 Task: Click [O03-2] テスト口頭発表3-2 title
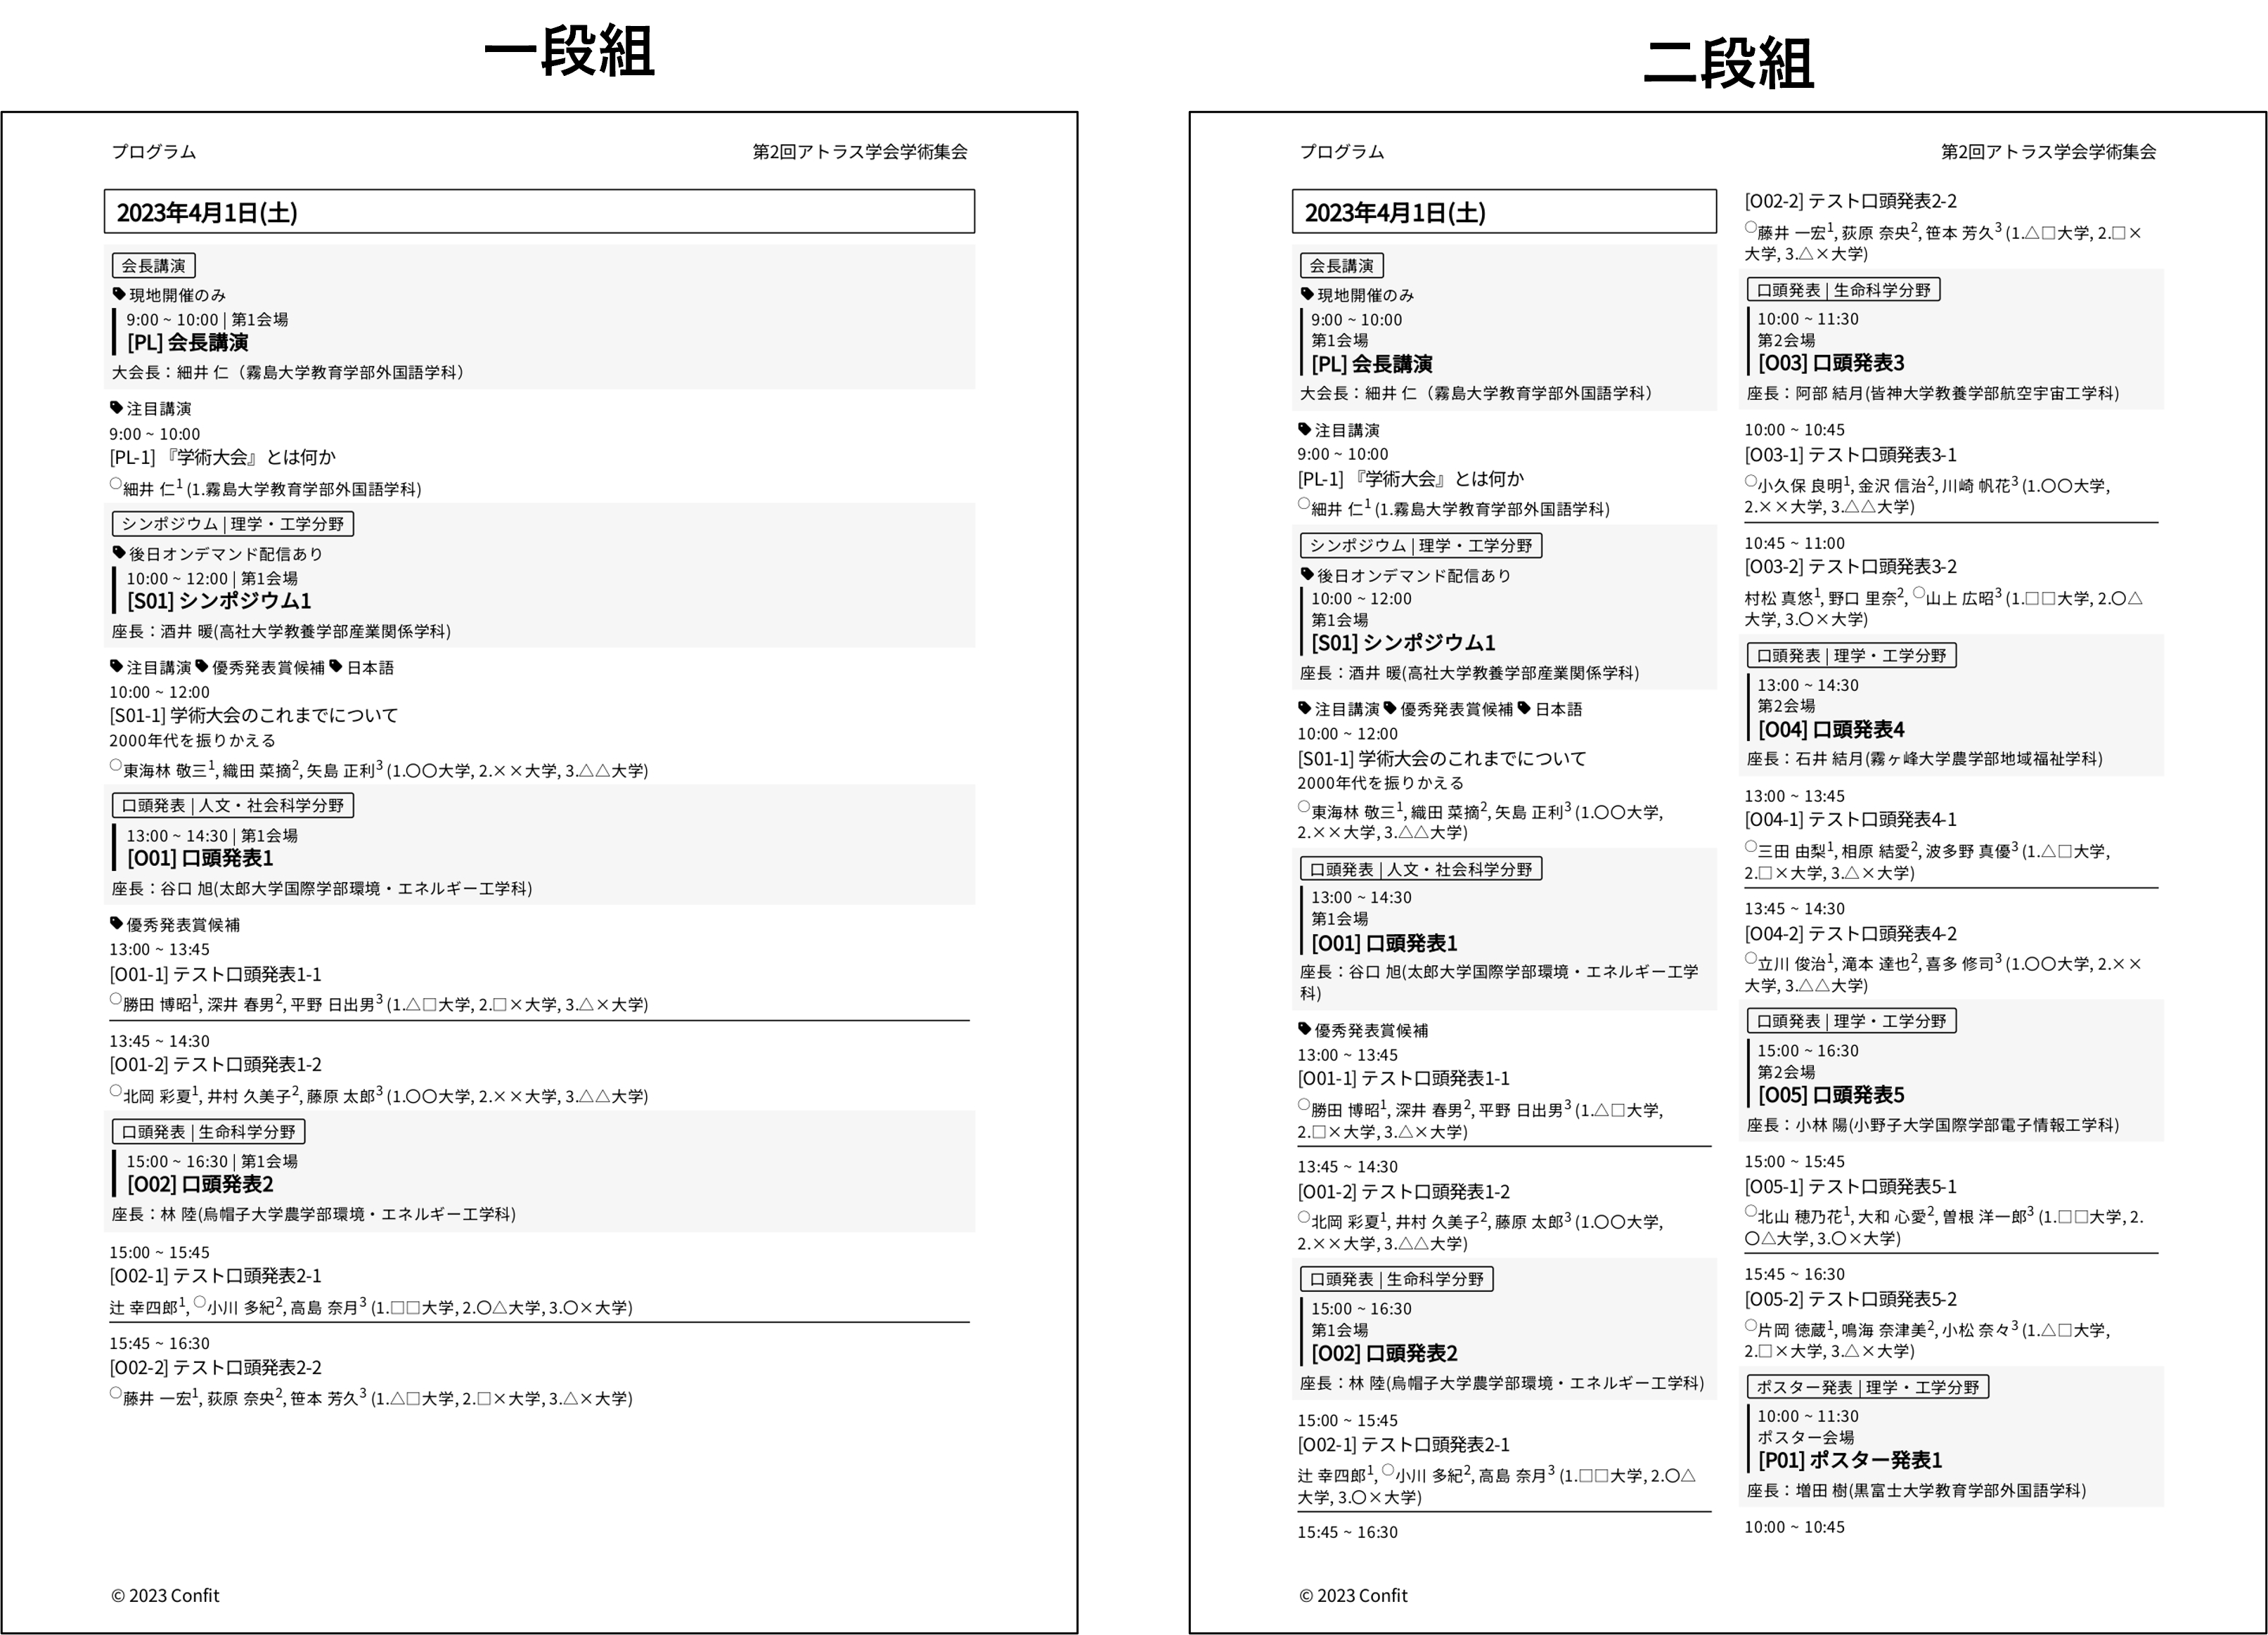pos(1850,566)
